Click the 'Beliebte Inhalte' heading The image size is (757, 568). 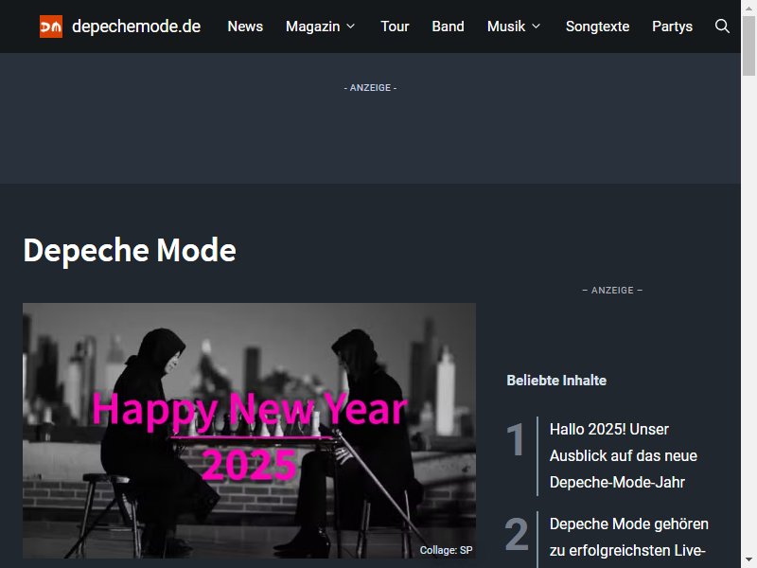click(556, 381)
